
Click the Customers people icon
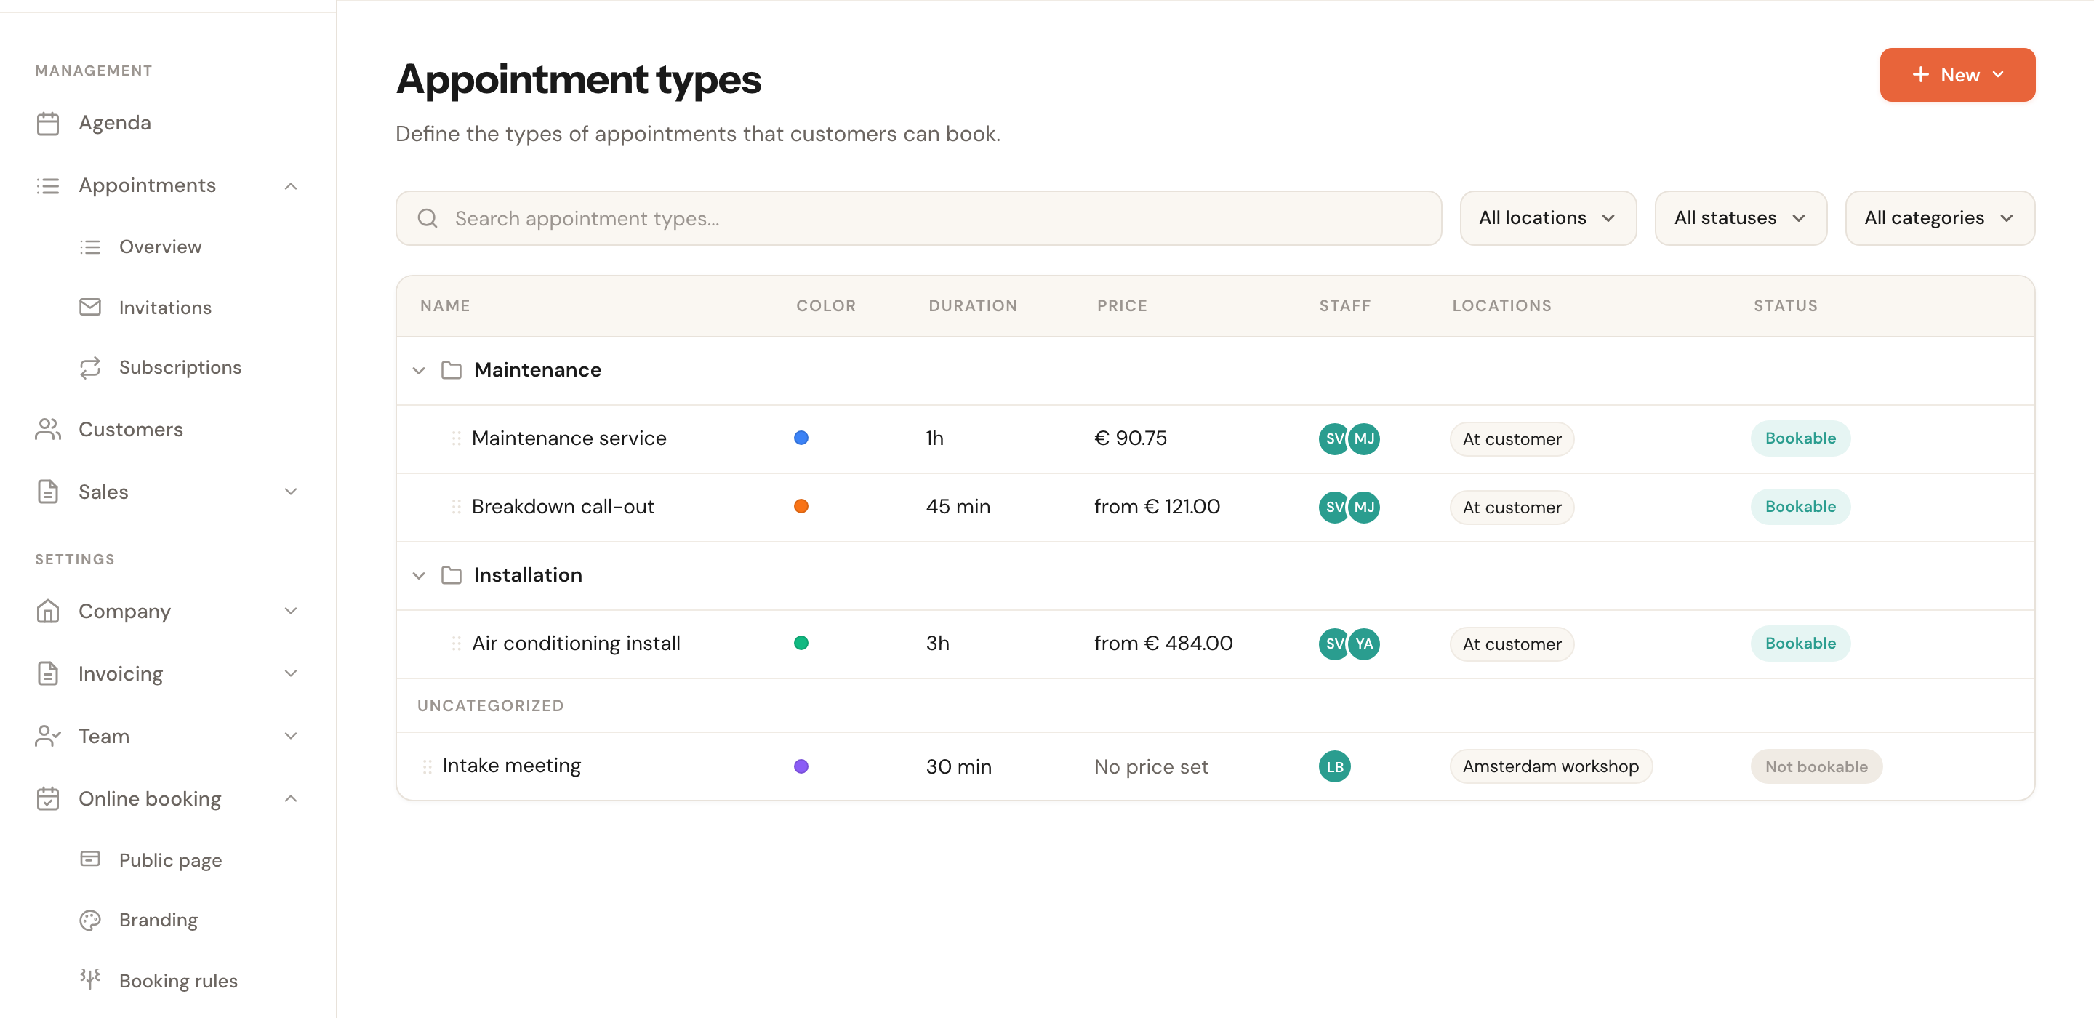click(x=48, y=429)
